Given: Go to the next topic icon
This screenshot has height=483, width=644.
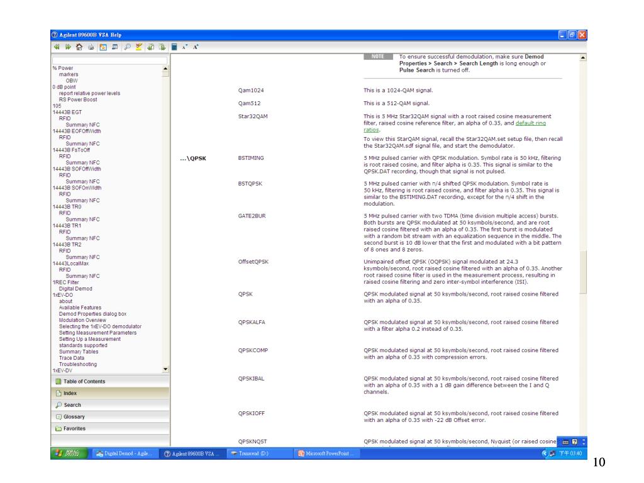Looking at the screenshot, I should (162, 47).
